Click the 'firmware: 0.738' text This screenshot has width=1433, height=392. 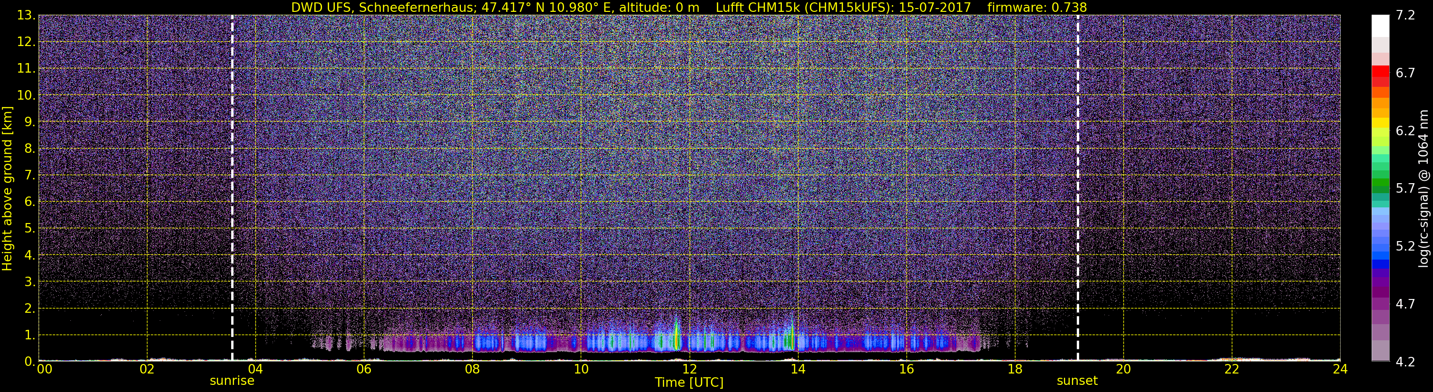point(1037,7)
